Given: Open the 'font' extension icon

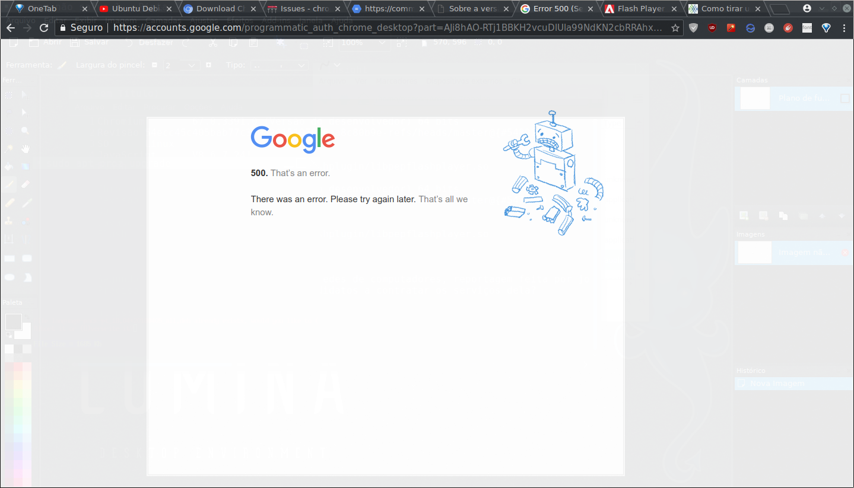Looking at the screenshot, I should pos(807,28).
